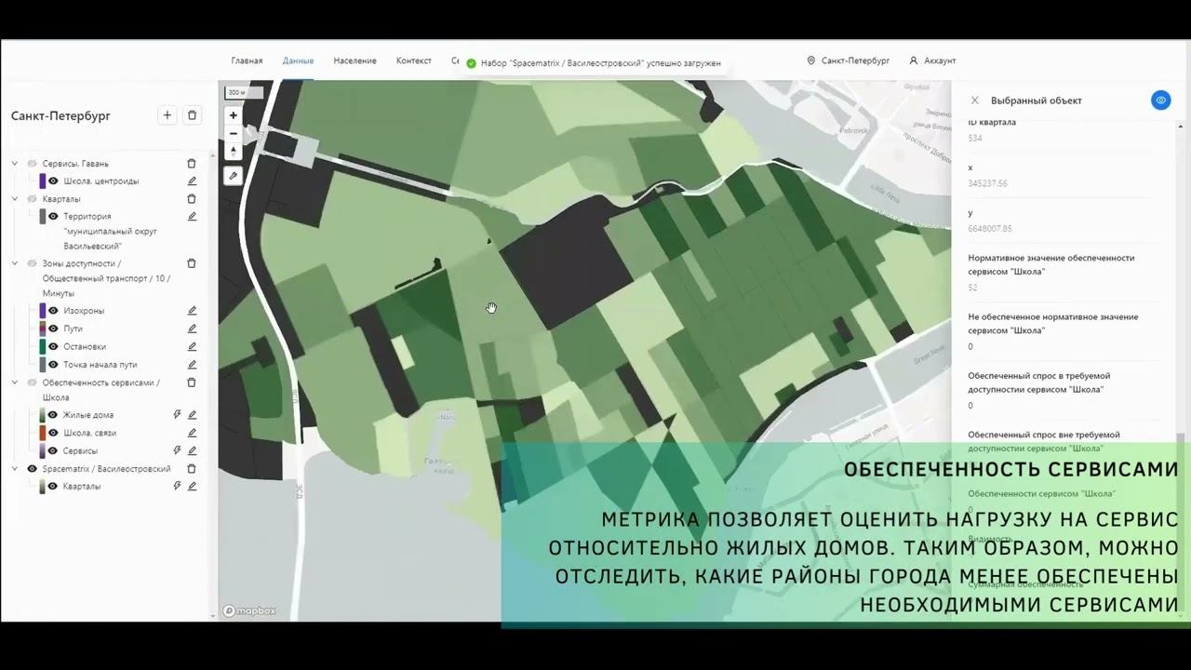Click the Остановки green color swatch

43,347
